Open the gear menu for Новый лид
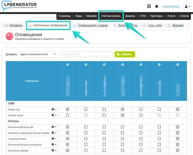Viewport: 193px width, 155px height. [x=54, y=109]
